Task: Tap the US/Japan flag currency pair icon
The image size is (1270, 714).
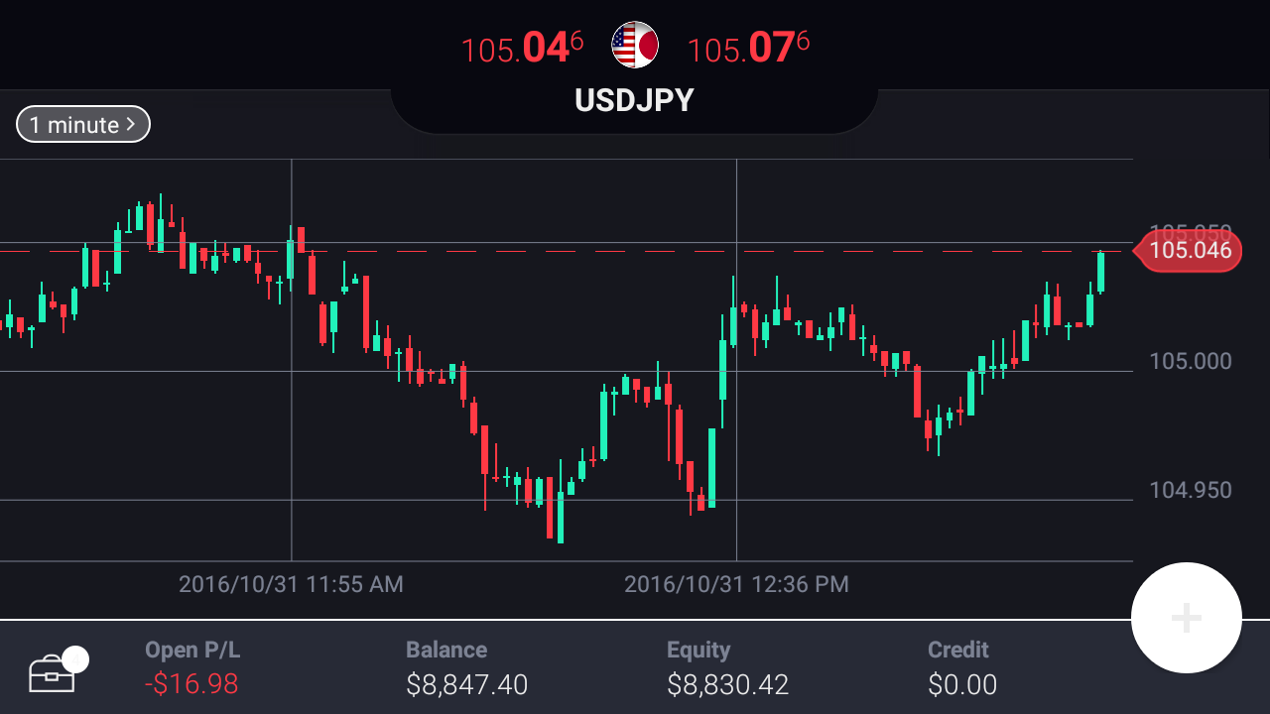Action: [x=635, y=45]
